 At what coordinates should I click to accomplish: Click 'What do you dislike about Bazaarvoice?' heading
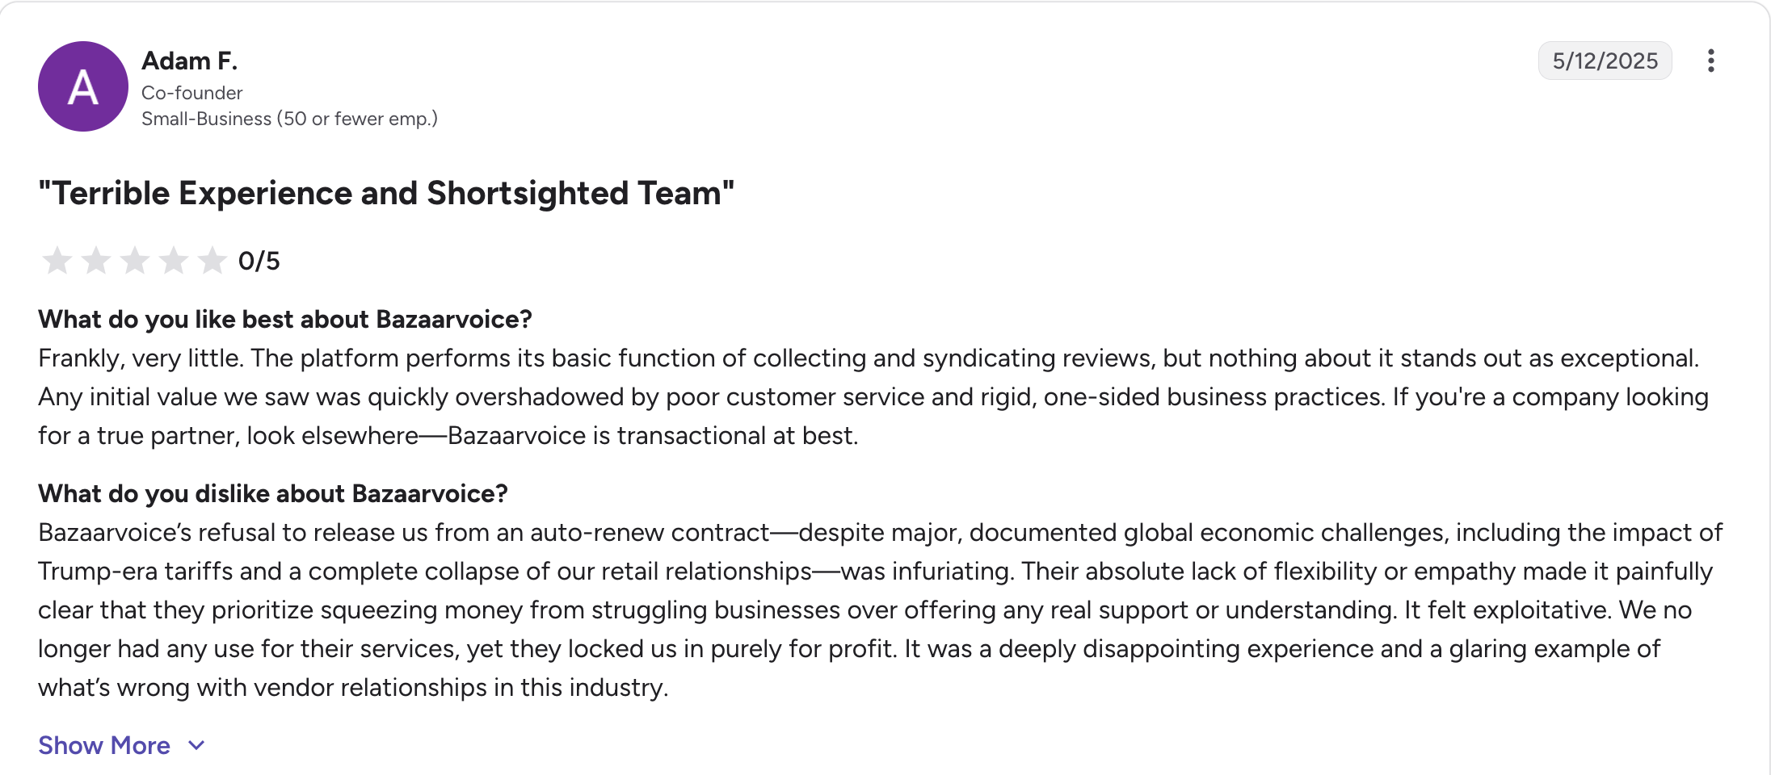click(273, 493)
